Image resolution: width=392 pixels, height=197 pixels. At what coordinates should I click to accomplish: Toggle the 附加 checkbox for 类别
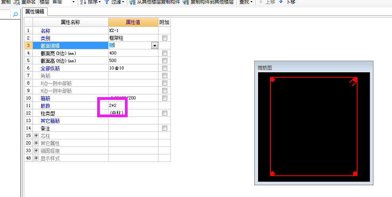(x=164, y=38)
